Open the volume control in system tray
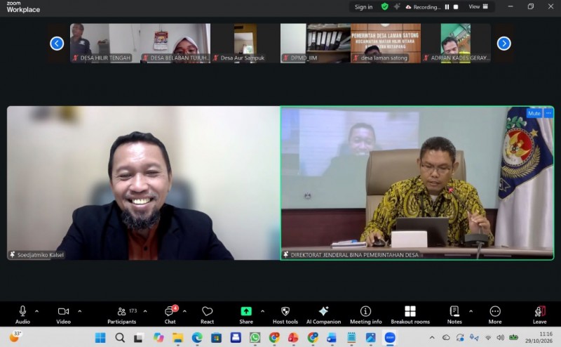The width and height of the screenshot is (561, 347). coord(501,337)
